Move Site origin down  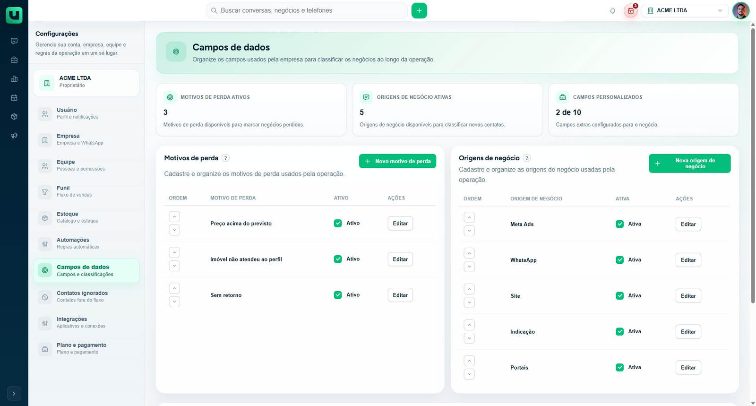coord(469,302)
